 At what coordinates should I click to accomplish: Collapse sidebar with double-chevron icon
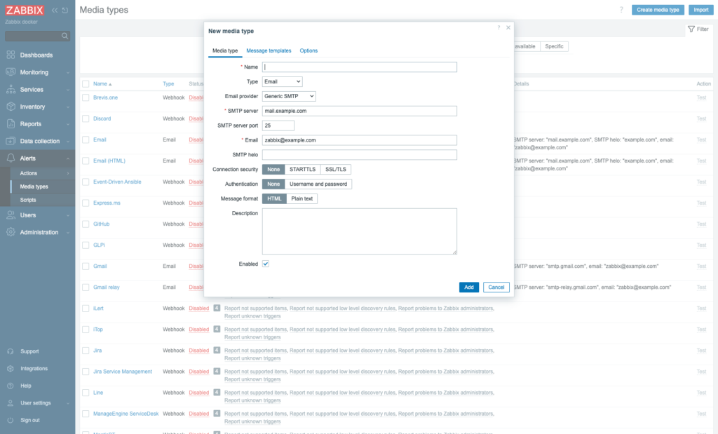click(55, 10)
